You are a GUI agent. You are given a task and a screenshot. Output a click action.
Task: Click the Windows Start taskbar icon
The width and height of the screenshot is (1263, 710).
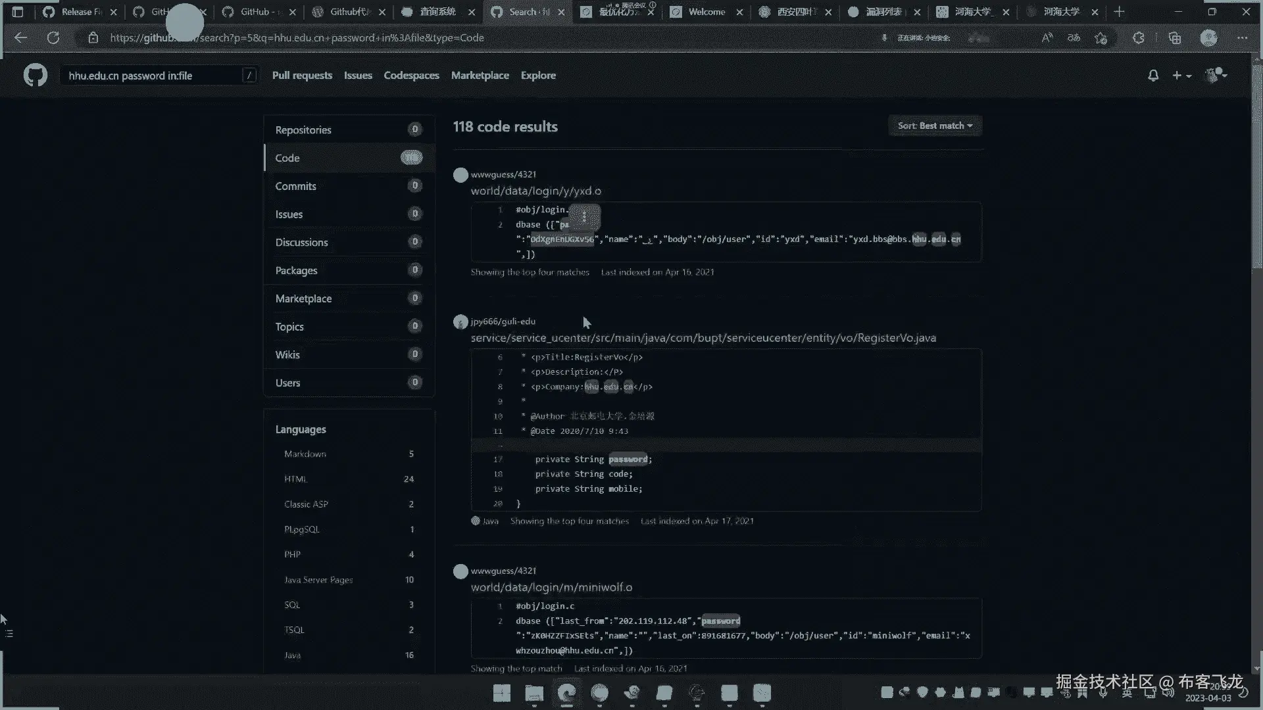point(501,693)
